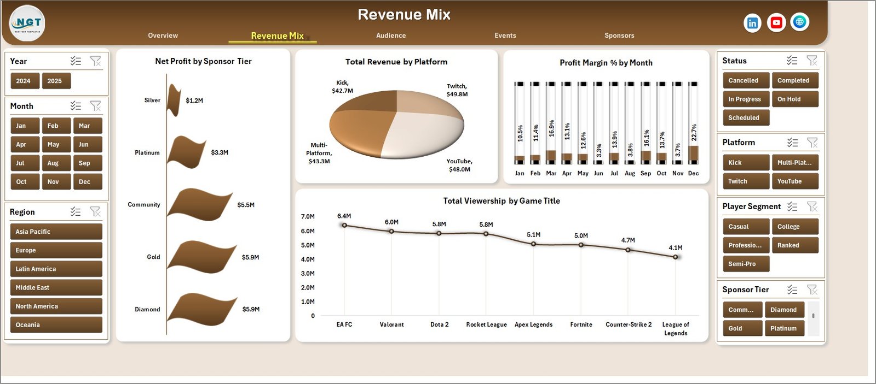Image resolution: width=876 pixels, height=384 pixels.
Task: Filter region by Asia Pacific
Action: [x=56, y=232]
